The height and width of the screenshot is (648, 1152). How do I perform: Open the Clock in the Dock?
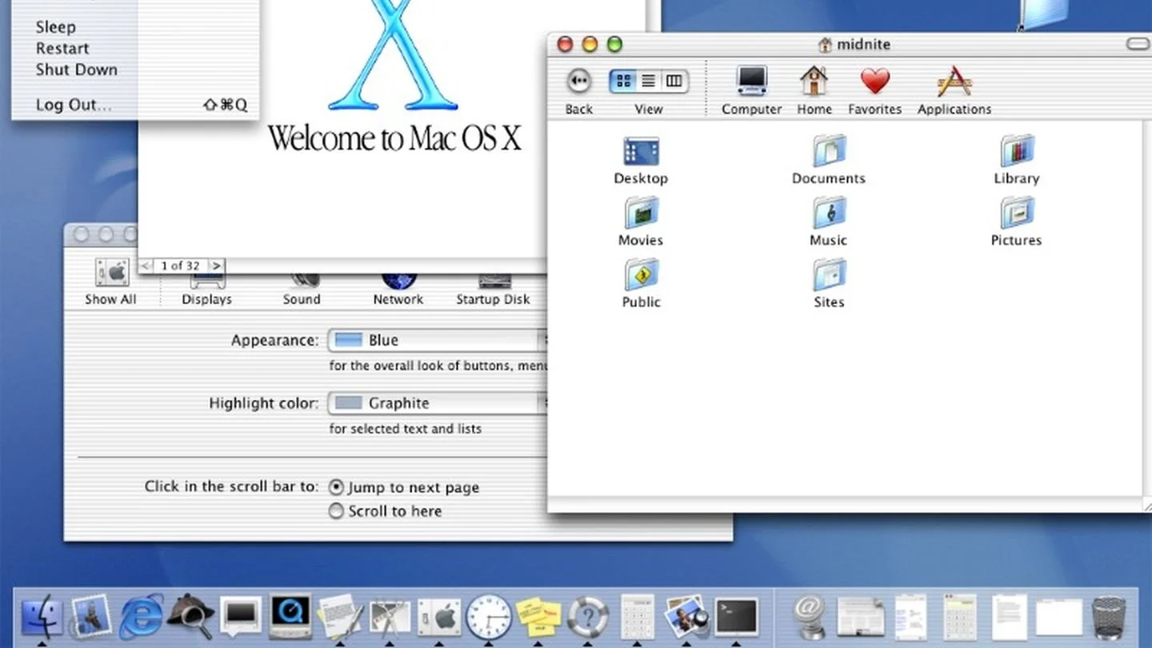click(x=489, y=617)
